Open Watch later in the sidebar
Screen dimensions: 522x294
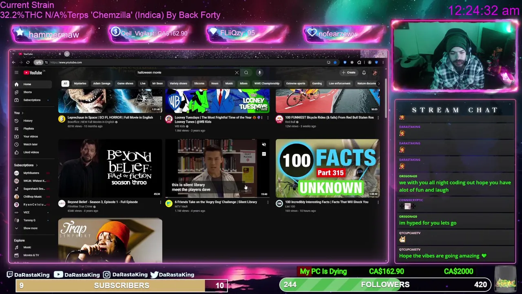pyautogui.click(x=32, y=145)
